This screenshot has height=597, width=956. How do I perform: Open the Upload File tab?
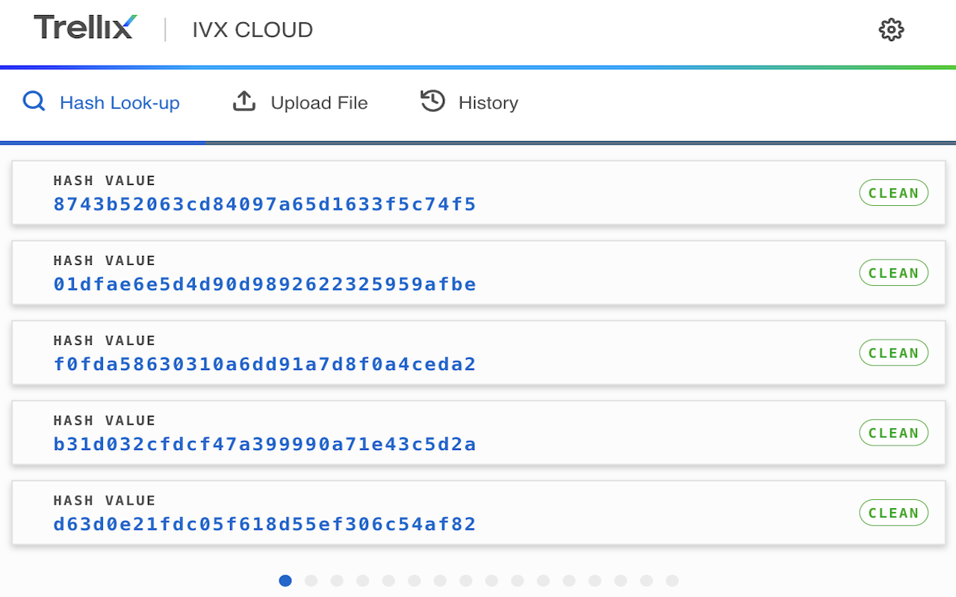[x=300, y=102]
